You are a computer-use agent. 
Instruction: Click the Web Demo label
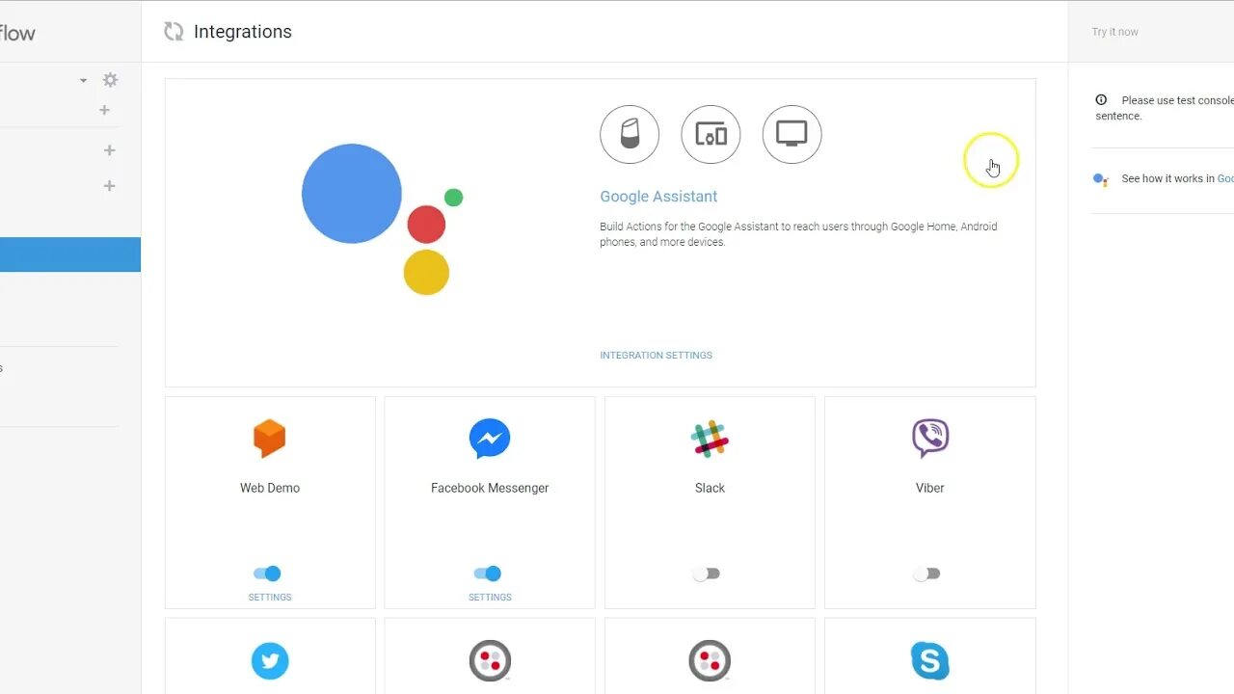270,488
